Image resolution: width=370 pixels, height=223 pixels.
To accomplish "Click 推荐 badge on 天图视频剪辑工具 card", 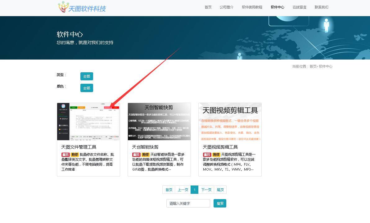I will point(216,155).
